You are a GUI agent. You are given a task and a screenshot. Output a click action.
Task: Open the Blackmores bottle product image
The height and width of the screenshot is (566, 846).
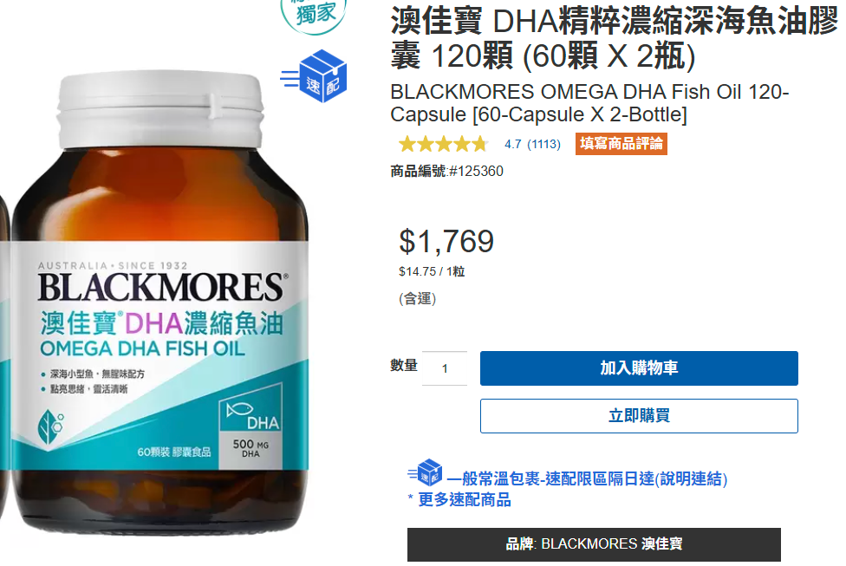157,303
